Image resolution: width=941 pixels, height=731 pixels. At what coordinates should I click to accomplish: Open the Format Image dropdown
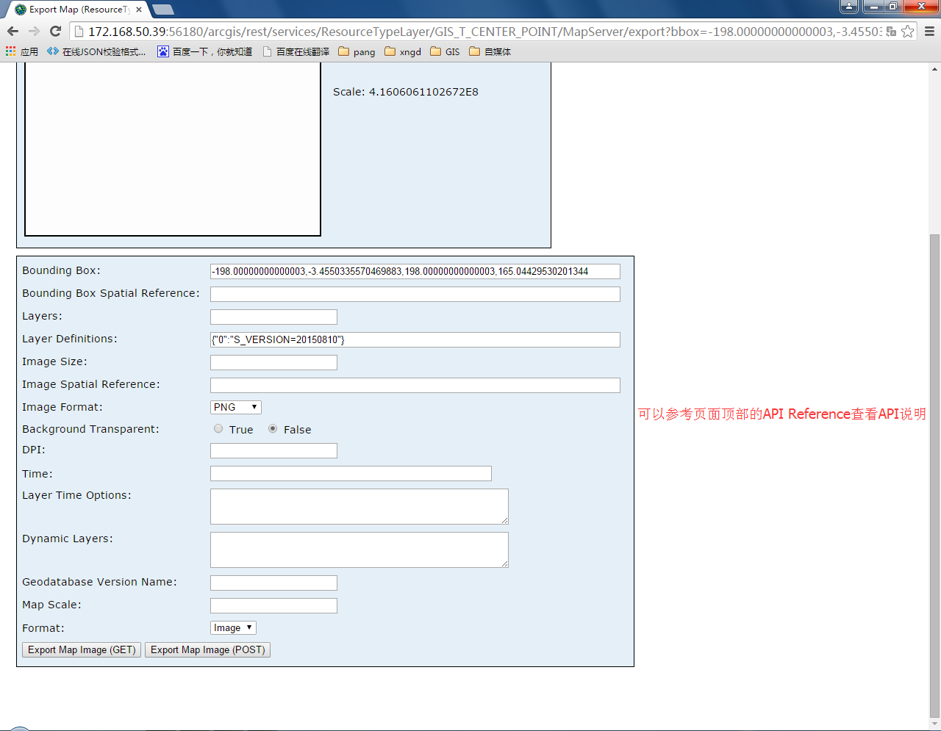[233, 627]
